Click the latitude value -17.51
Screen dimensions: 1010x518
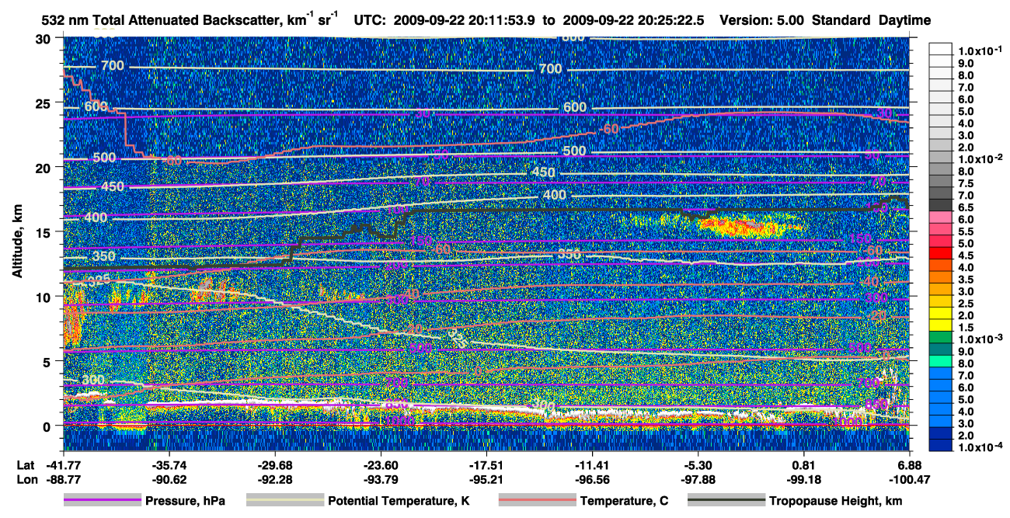486,464
